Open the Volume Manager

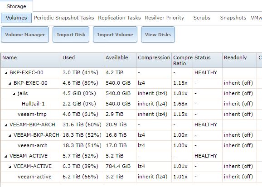pyautogui.click(x=25, y=34)
